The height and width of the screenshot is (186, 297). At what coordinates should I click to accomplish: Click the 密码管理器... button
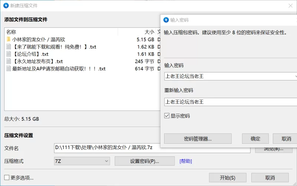click(198, 139)
